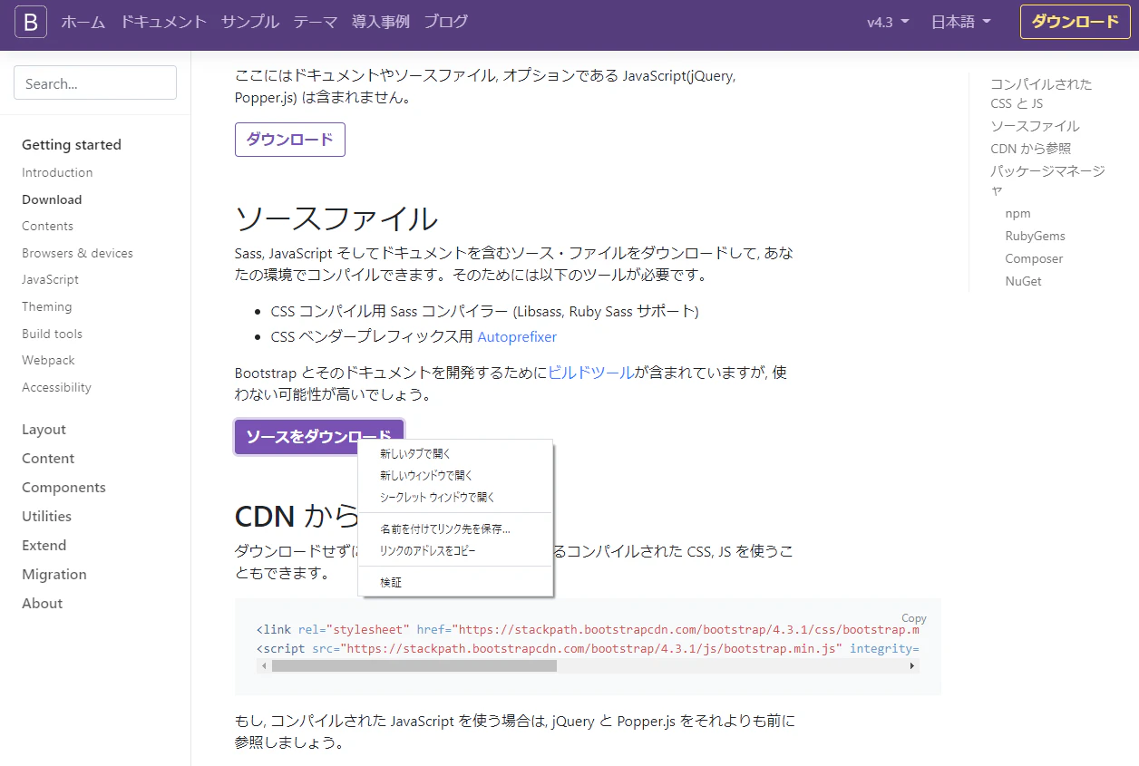Screen dimensions: 1139x766
Task: Click the Copy button on code block
Action: coord(913,618)
